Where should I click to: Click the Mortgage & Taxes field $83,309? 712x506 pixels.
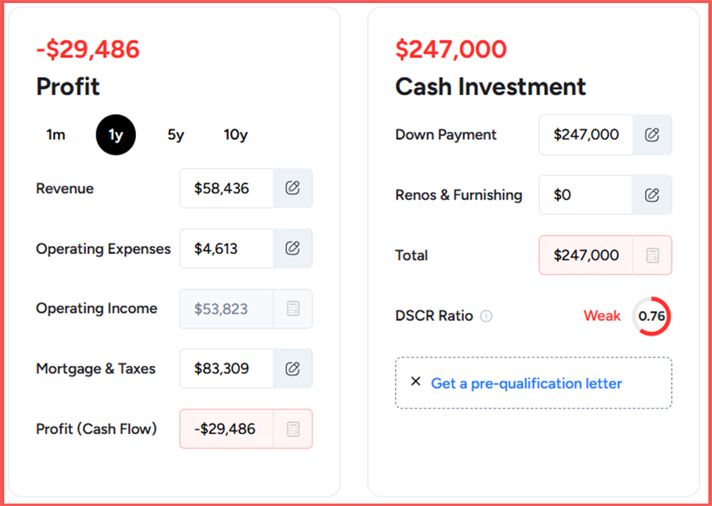click(x=227, y=368)
